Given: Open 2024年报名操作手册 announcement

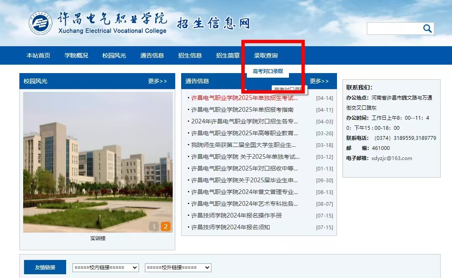Looking at the screenshot, I should (x=236, y=215).
